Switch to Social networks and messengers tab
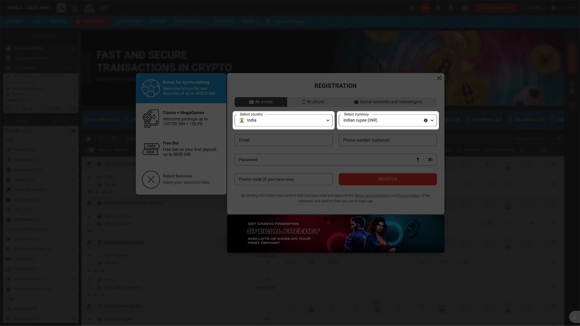This screenshot has height=326, width=580. (388, 102)
